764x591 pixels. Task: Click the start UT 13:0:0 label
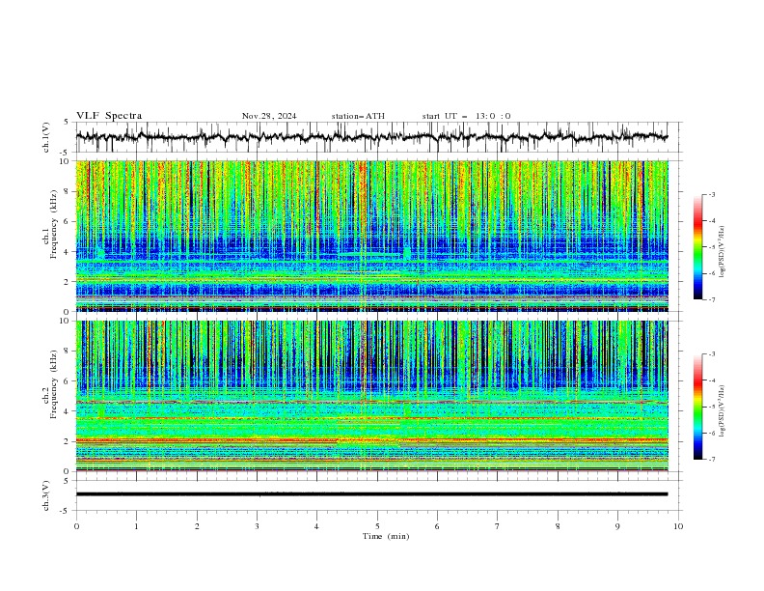[x=466, y=116]
